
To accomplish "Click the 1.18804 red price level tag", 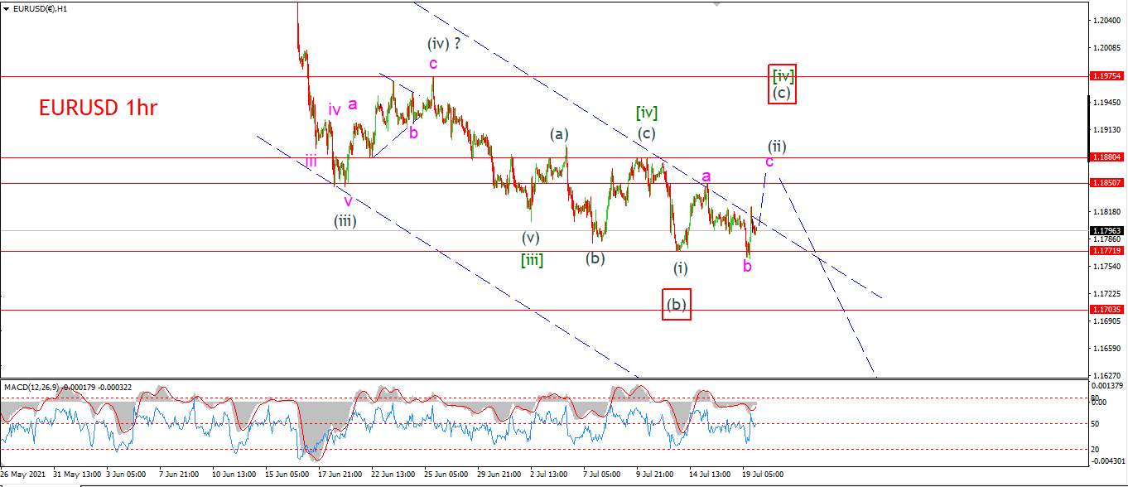I will [x=1106, y=157].
